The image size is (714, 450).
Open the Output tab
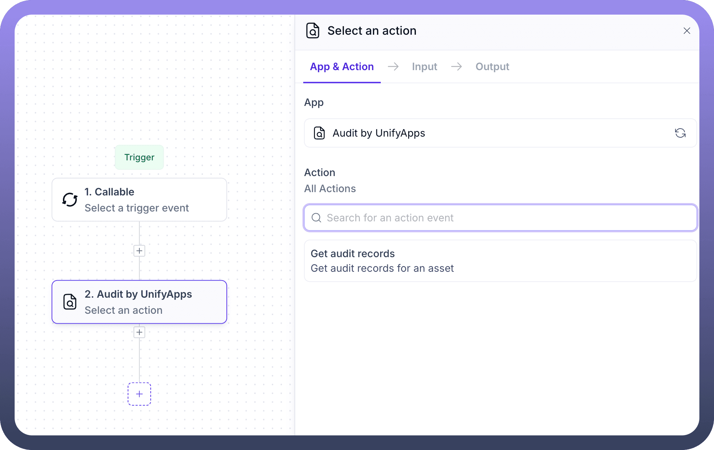point(492,66)
